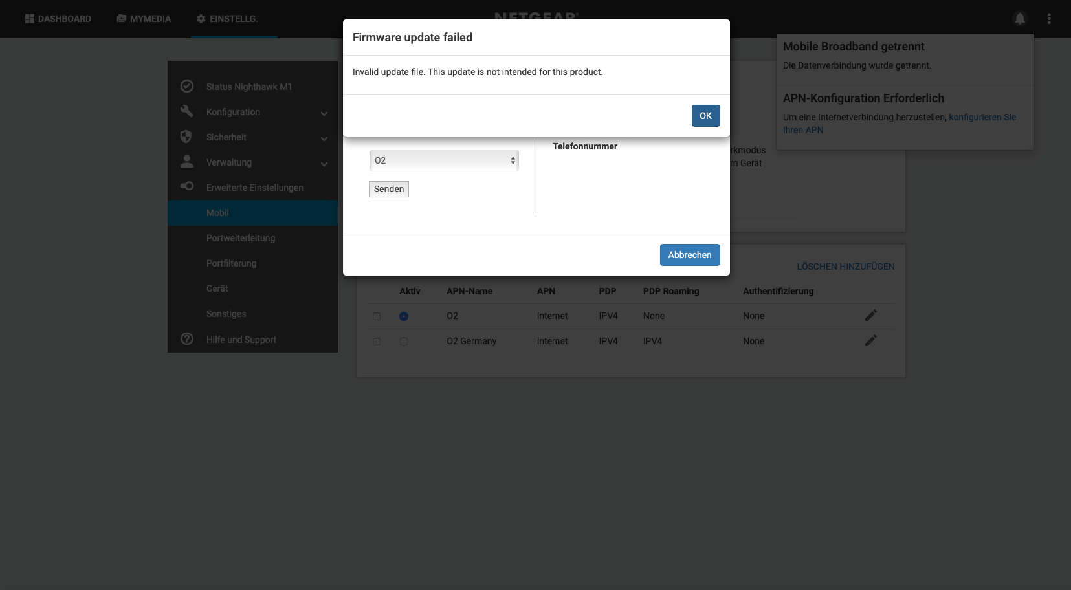Click the Sicherheit shield icon

186,137
